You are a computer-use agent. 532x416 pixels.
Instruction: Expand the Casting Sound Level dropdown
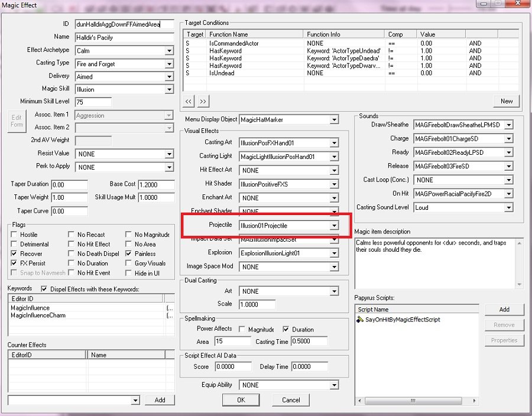point(508,207)
